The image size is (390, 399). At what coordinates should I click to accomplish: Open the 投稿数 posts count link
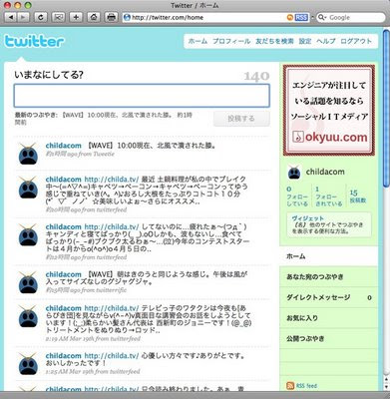pos(358,197)
